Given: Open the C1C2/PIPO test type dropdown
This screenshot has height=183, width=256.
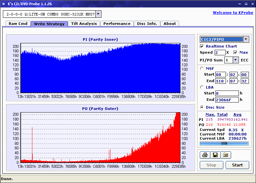Looking at the screenshot, I should [246, 39].
